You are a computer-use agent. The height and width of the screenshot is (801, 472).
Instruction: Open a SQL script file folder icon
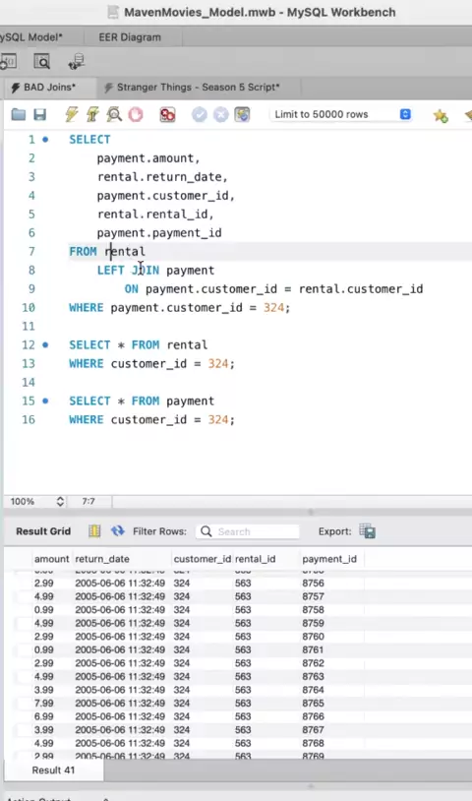point(19,114)
